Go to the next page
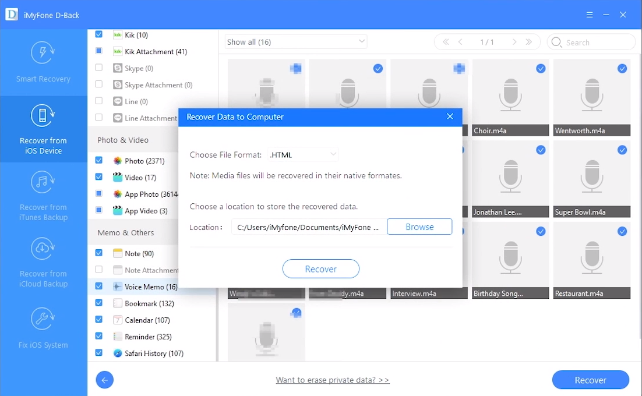This screenshot has height=396, width=642. pyautogui.click(x=514, y=42)
